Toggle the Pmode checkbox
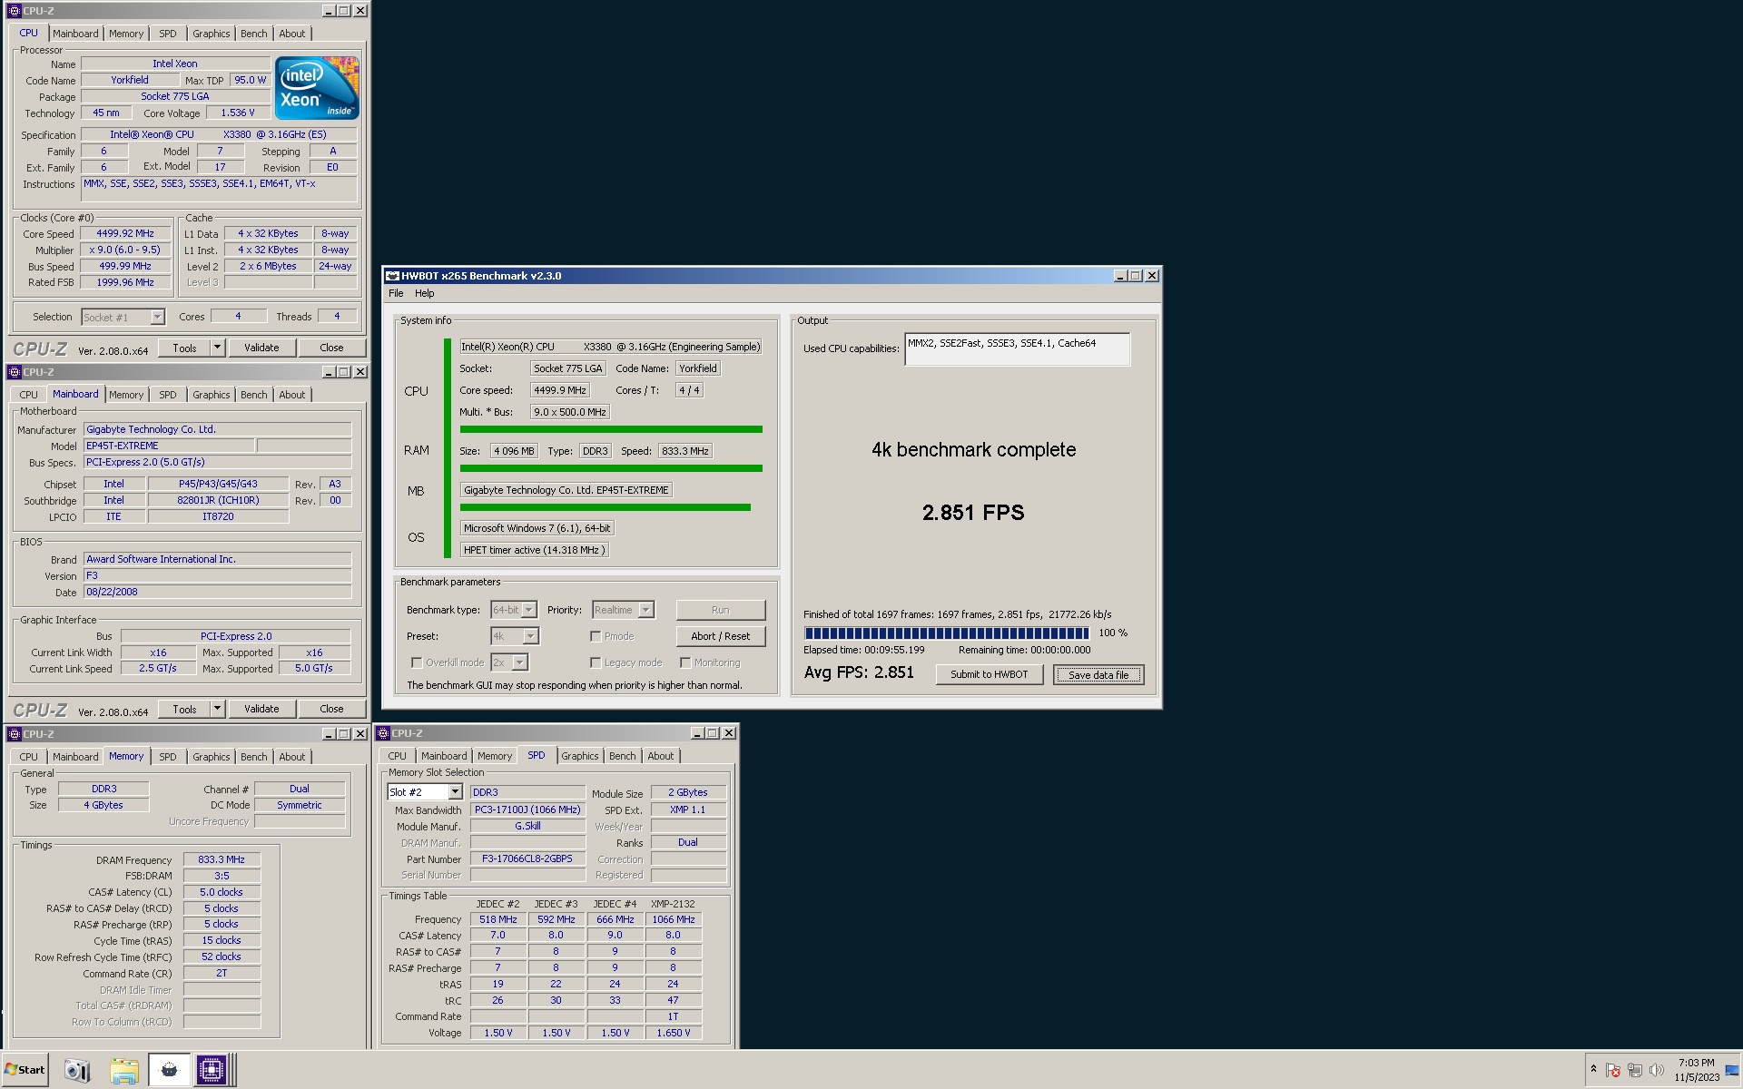Image resolution: width=1743 pixels, height=1089 pixels. pyautogui.click(x=596, y=636)
